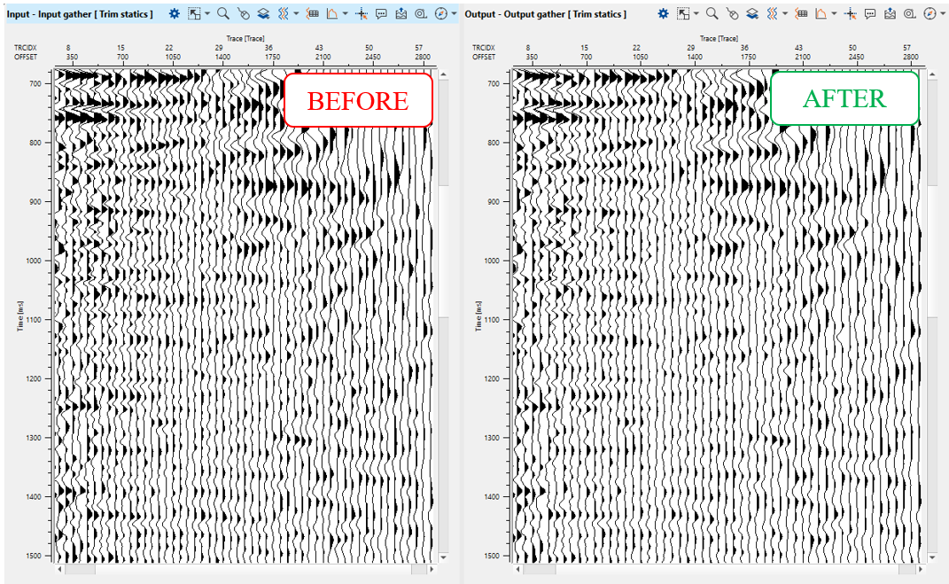Click the crosshair cursor icon in Input toolbar
Screen dimensions: 949x584
[x=362, y=14]
